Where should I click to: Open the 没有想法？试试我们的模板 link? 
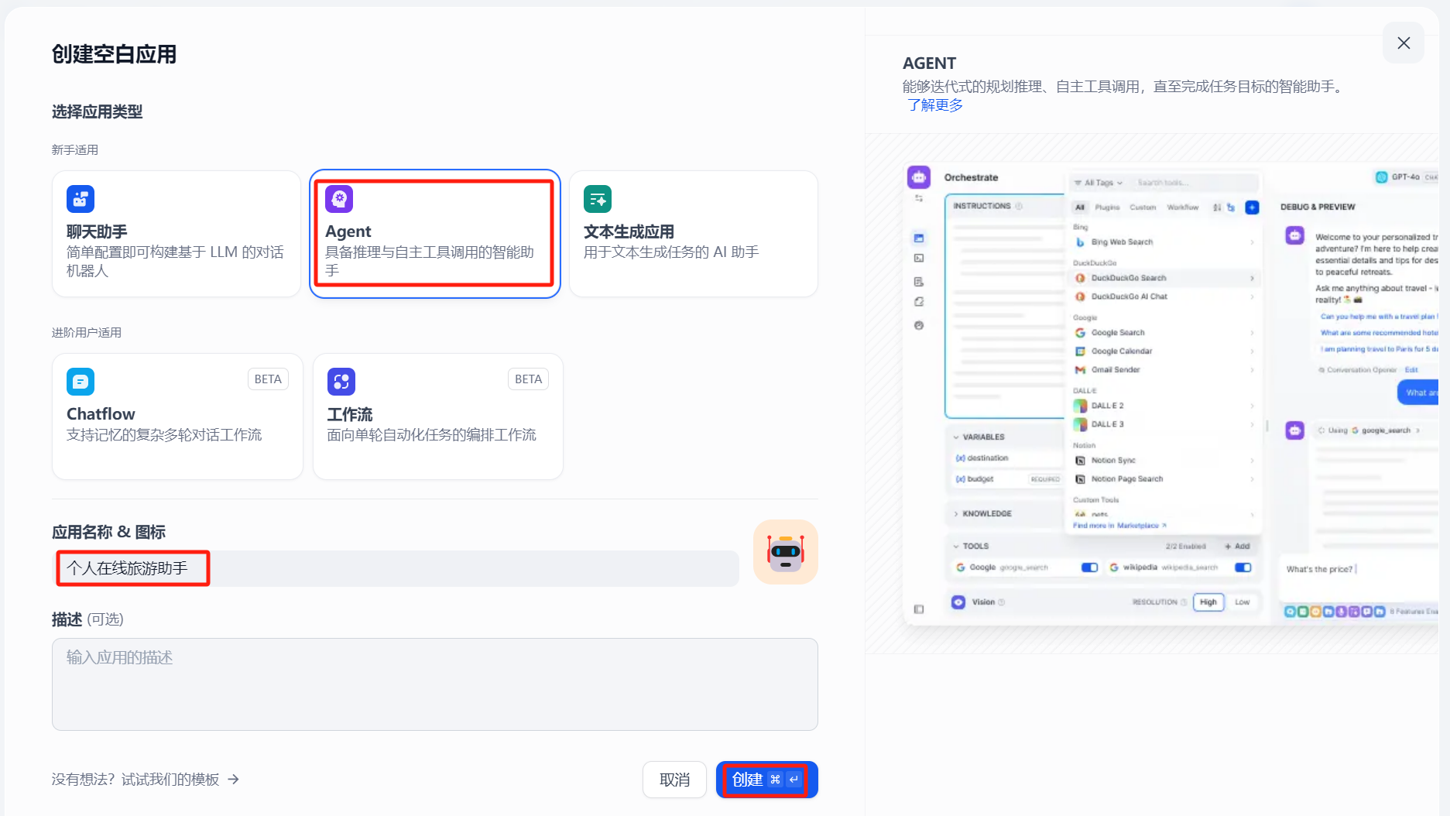(146, 780)
